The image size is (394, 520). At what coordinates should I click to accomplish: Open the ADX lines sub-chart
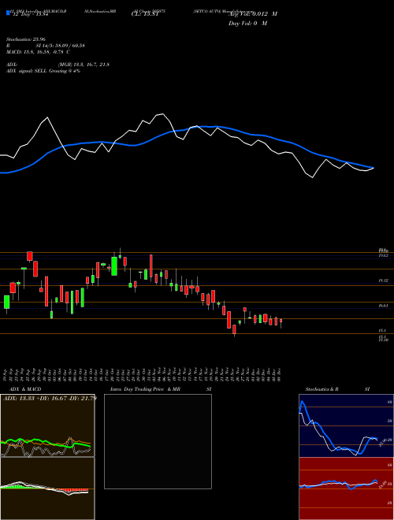point(47,425)
